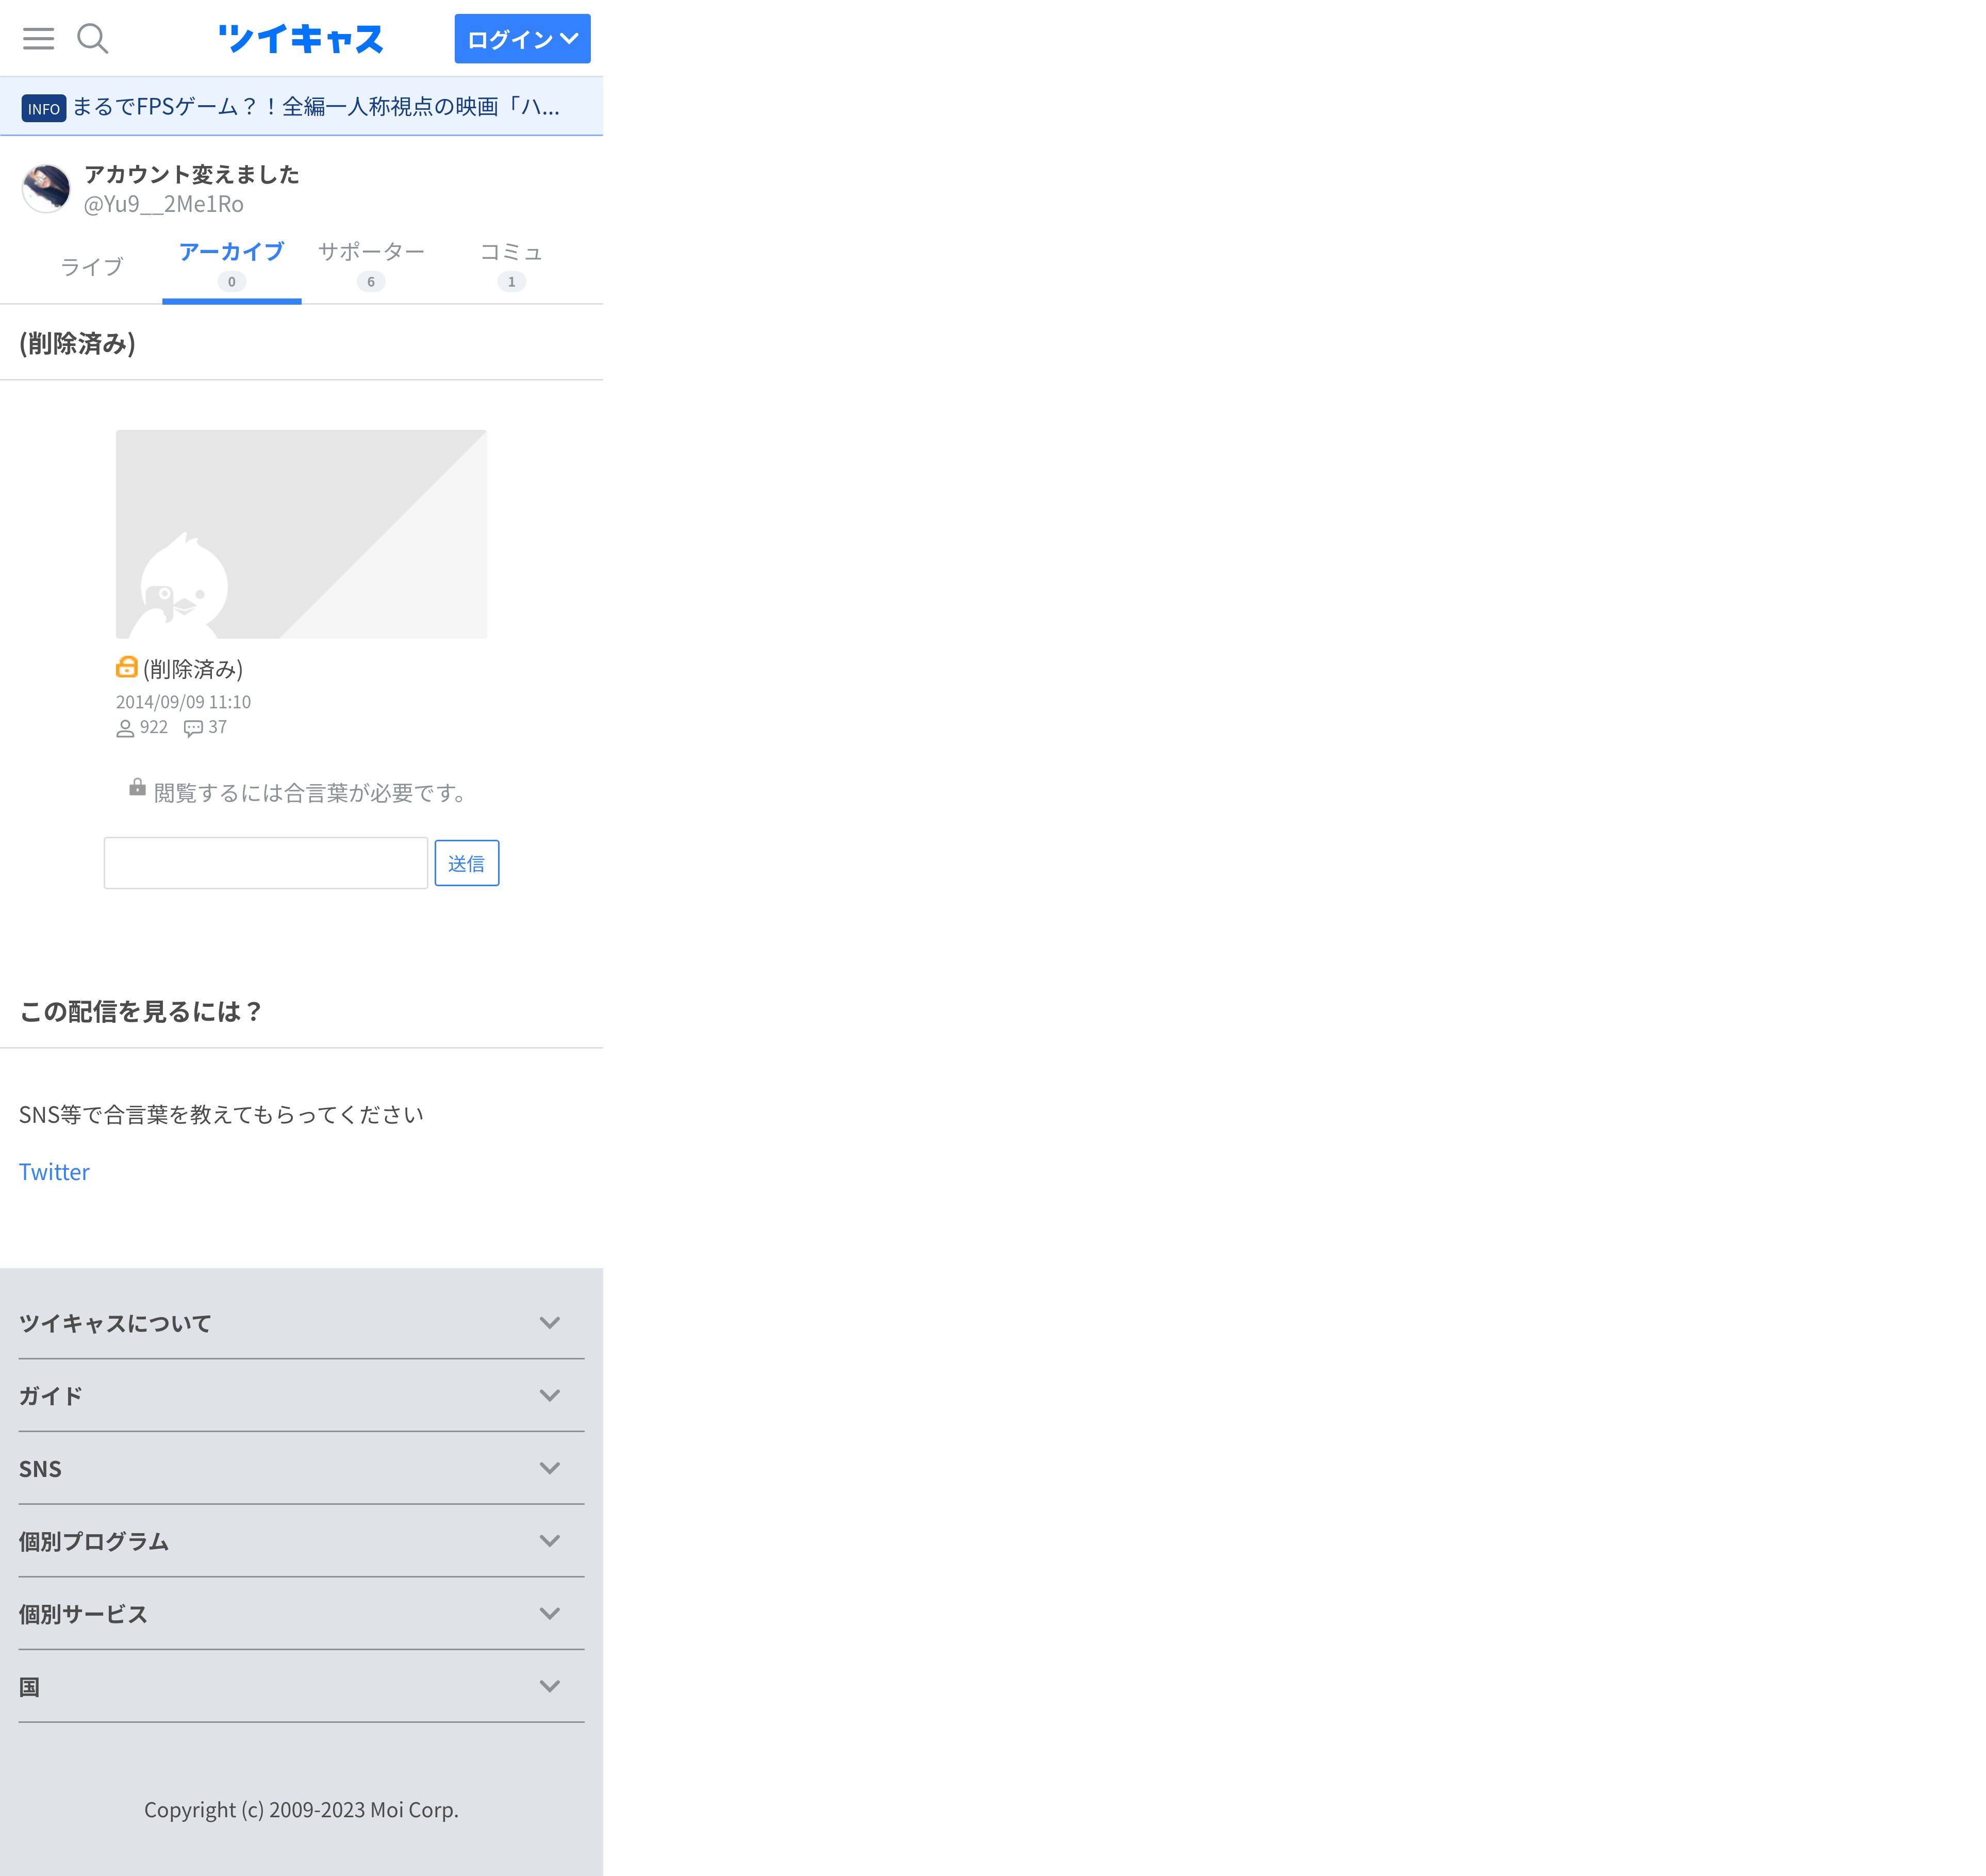The width and height of the screenshot is (1986, 1876).
Task: Expand the ツイキャスについて footer section
Action: pyautogui.click(x=301, y=1323)
